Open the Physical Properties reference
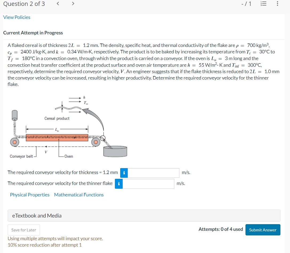 click(x=30, y=195)
